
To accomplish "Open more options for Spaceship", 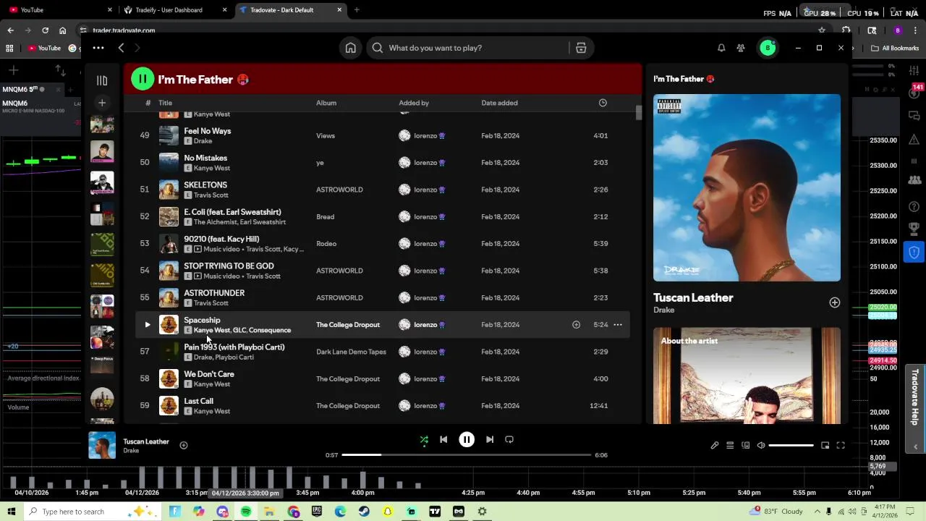I will [618, 325].
